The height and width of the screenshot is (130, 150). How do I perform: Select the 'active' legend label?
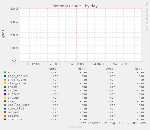tap(13, 116)
